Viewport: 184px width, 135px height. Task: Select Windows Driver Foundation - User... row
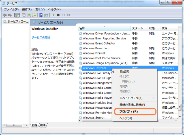(x=128, y=33)
